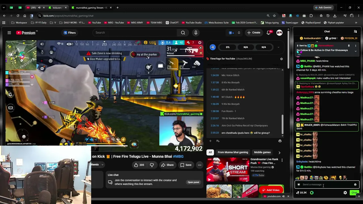Go to the browser home page
The image size is (363, 204).
[25, 16]
